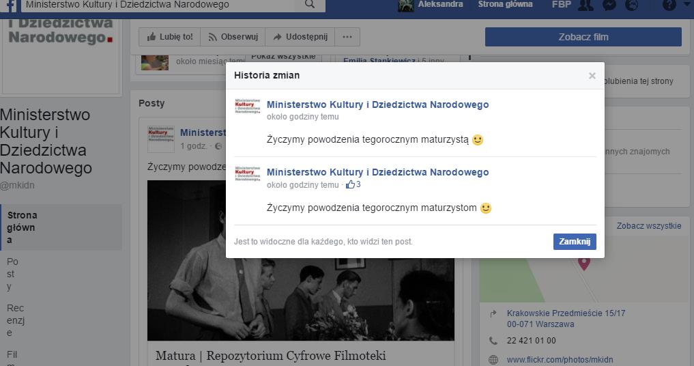This screenshot has height=366, width=694.
Task: Click the Lubię to! button
Action: (x=169, y=37)
